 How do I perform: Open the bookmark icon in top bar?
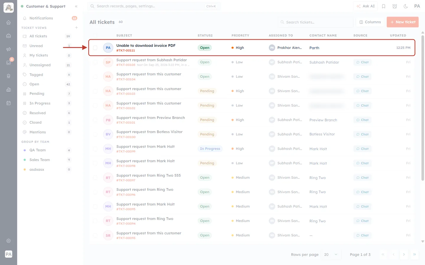pos(384,6)
